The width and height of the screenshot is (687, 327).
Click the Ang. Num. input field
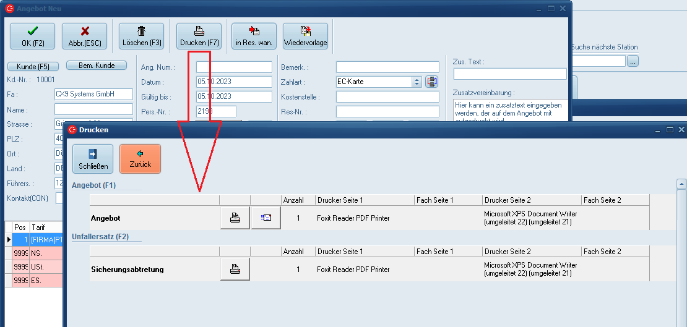(234, 67)
